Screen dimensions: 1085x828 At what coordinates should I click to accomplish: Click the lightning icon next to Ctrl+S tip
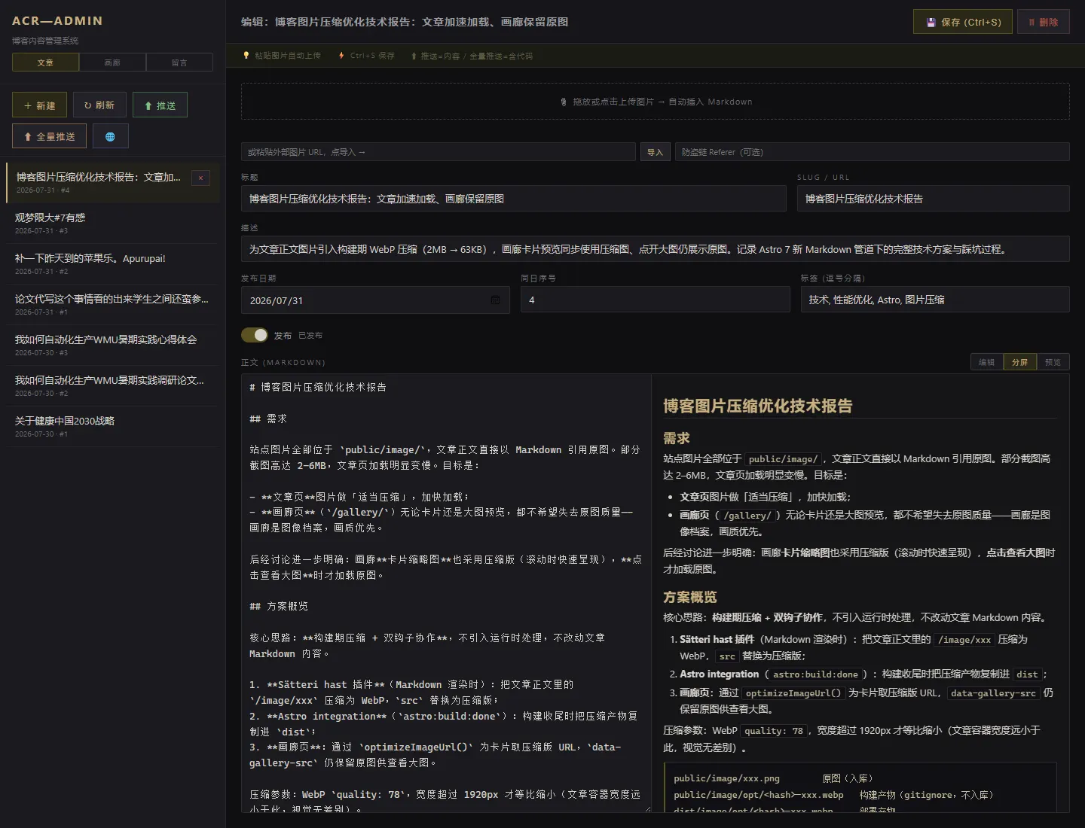[x=341, y=56]
